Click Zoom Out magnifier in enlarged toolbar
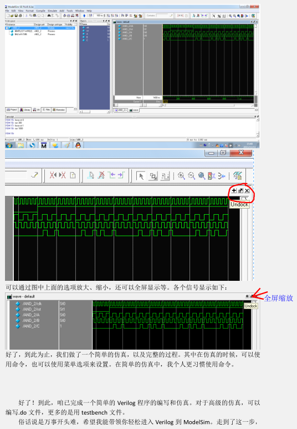The image size is (297, 429). coord(191,175)
